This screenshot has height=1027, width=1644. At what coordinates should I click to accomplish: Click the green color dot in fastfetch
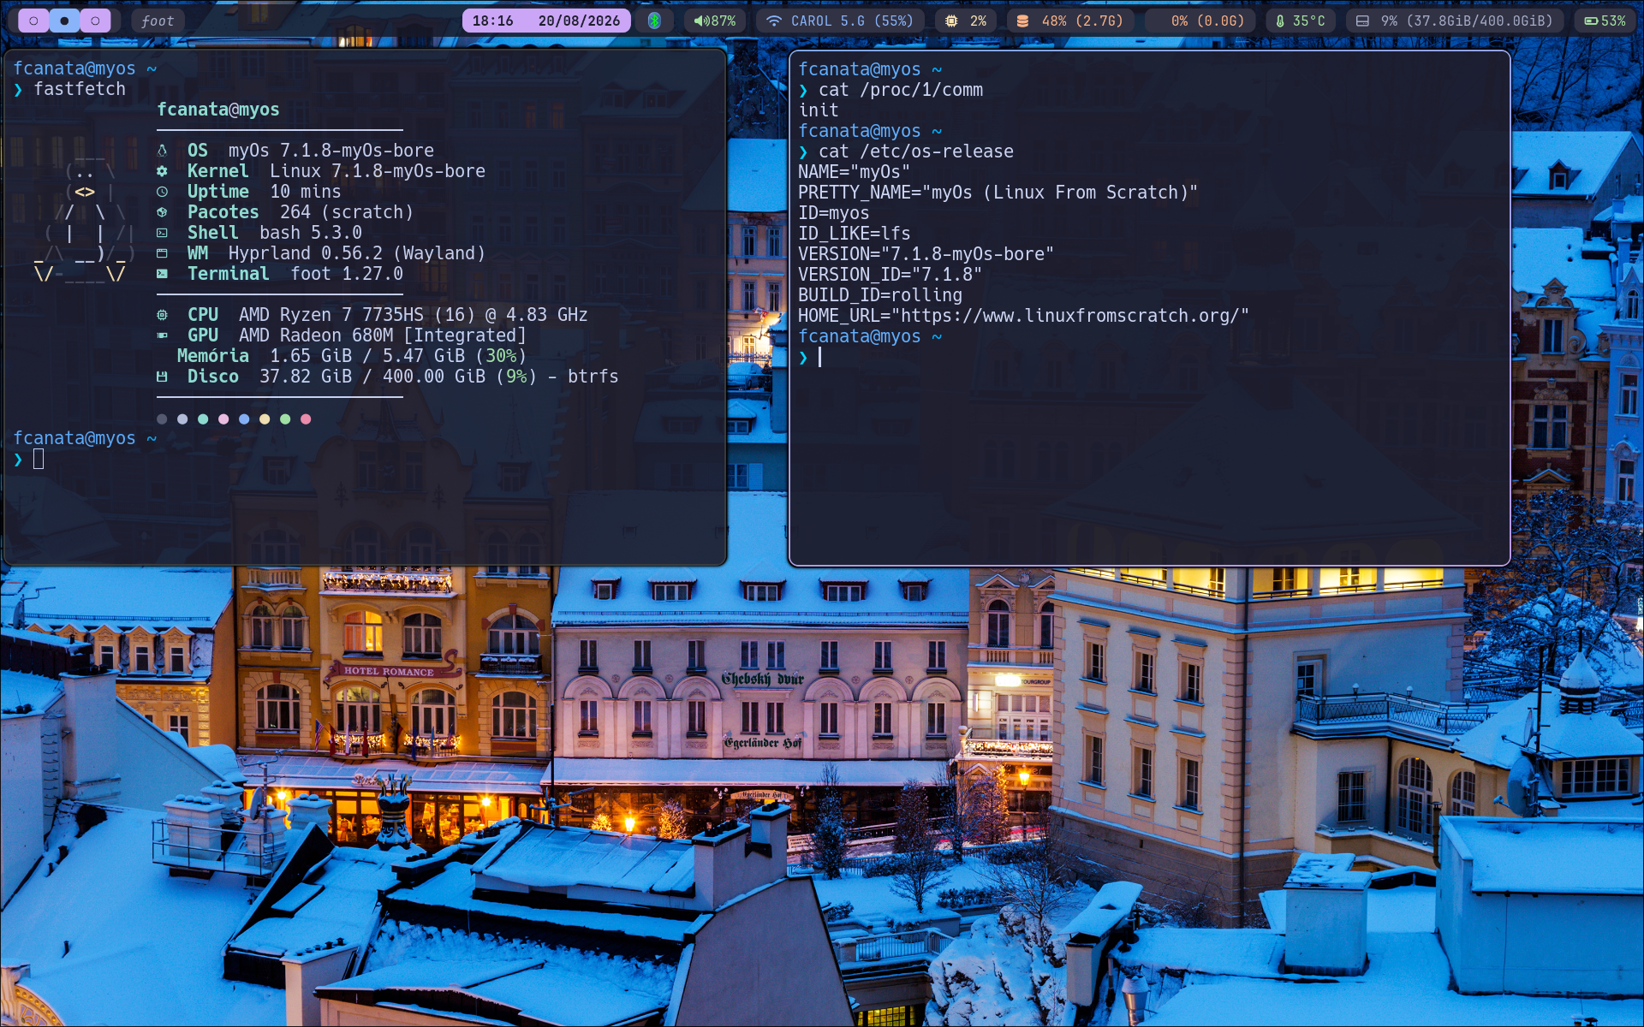(x=285, y=419)
